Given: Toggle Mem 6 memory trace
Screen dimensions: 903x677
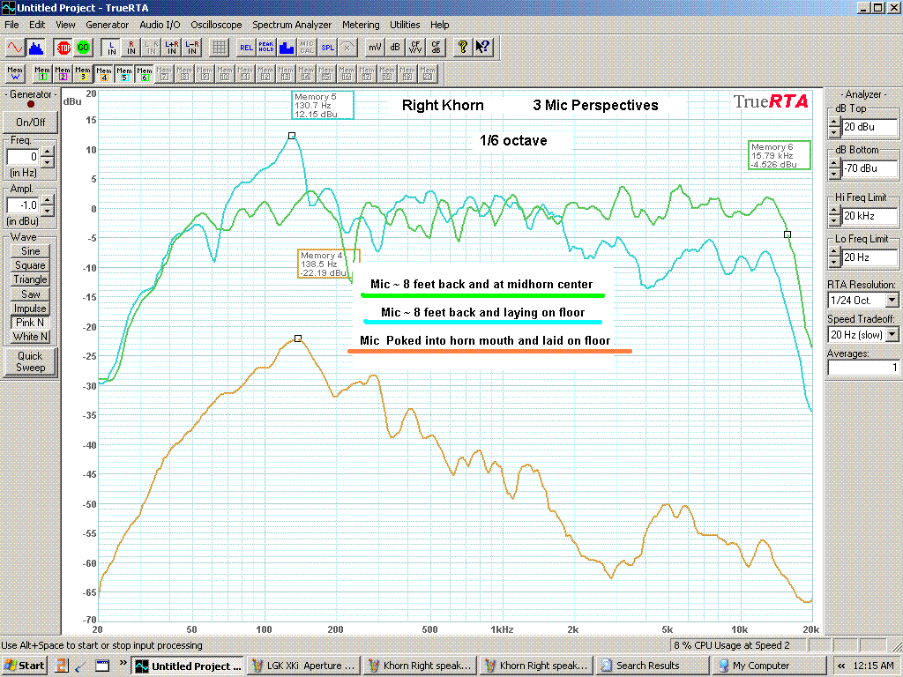Looking at the screenshot, I should click(x=144, y=74).
